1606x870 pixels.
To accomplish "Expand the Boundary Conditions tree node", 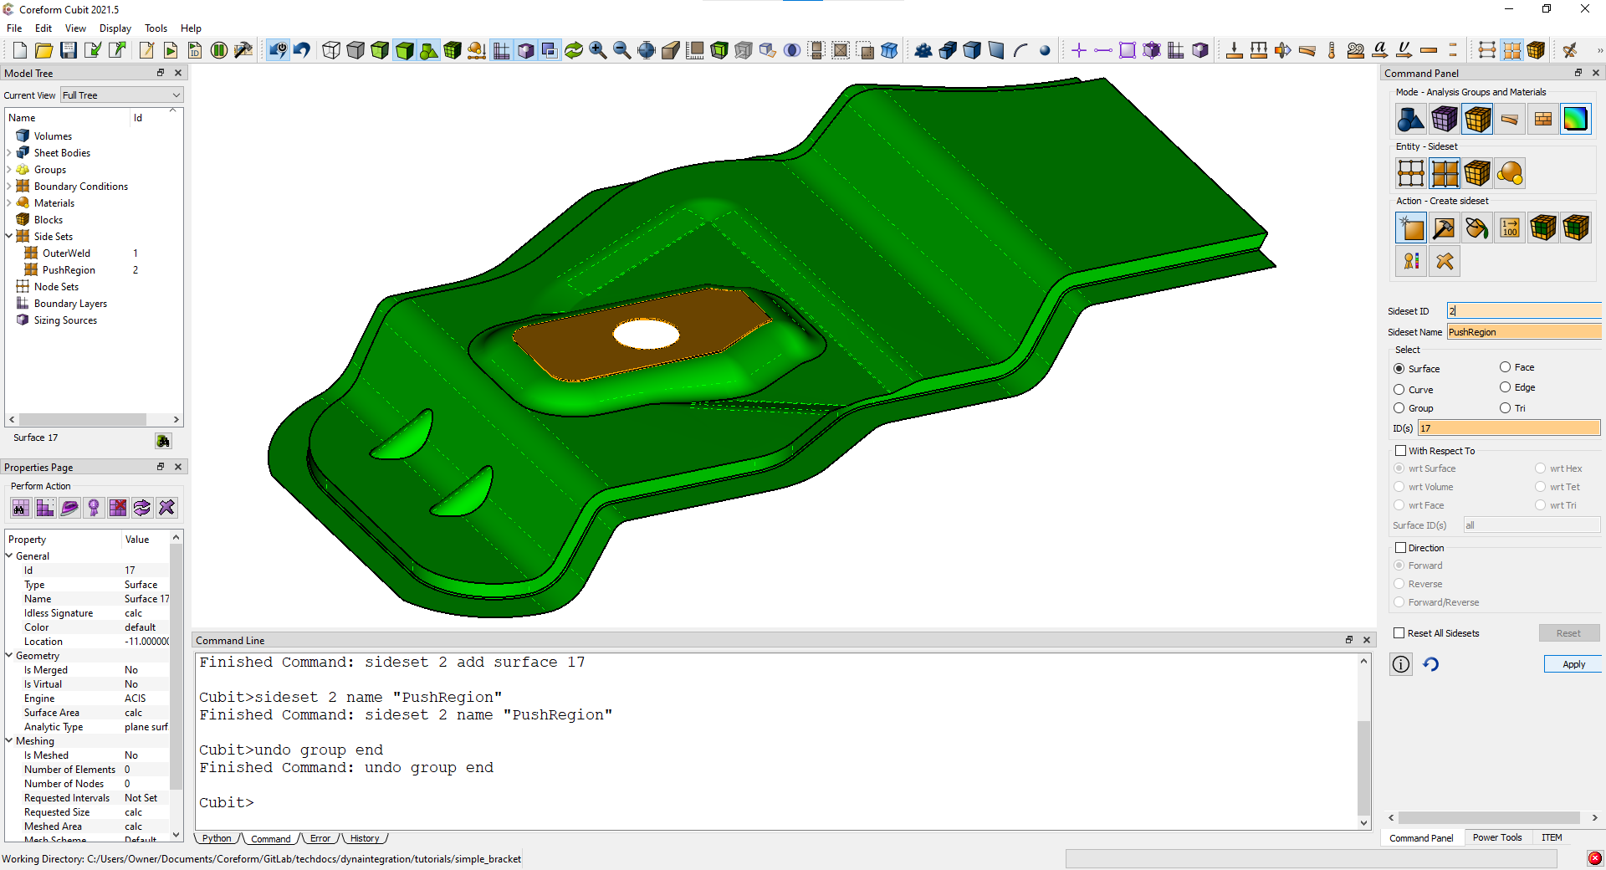I will [x=9, y=187].
